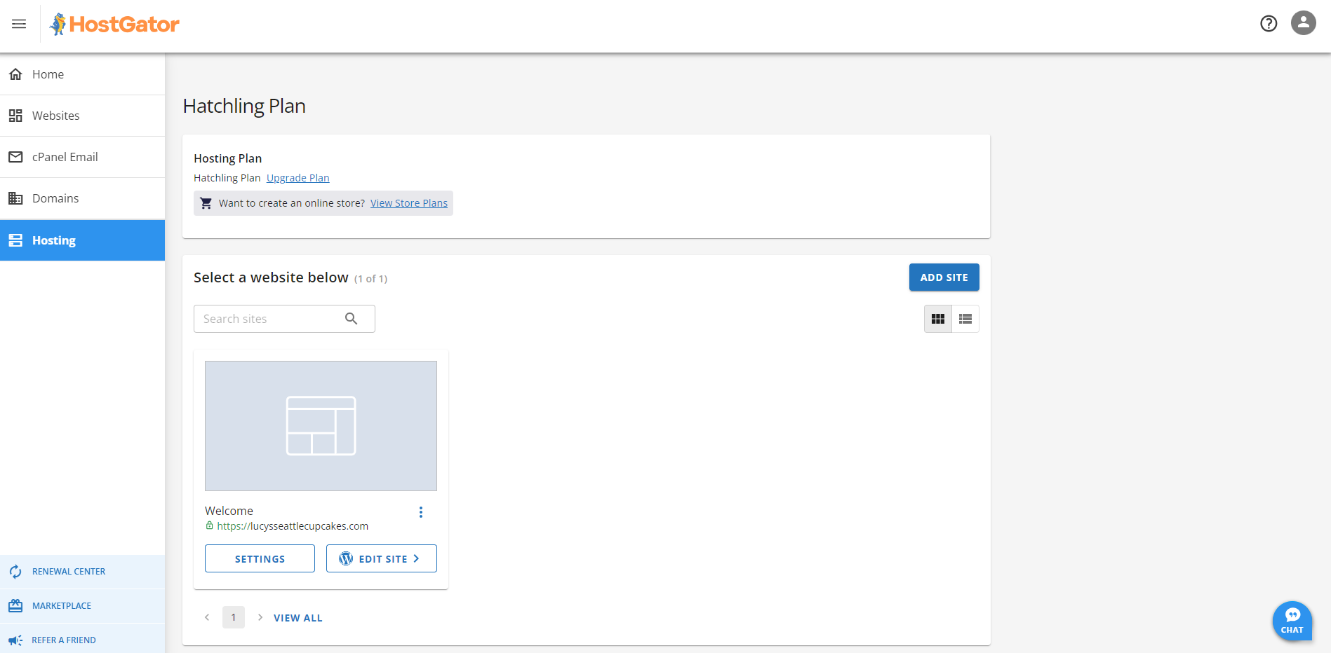Click the Marketplace briefcase icon
The width and height of the screenshot is (1331, 653).
click(15, 605)
